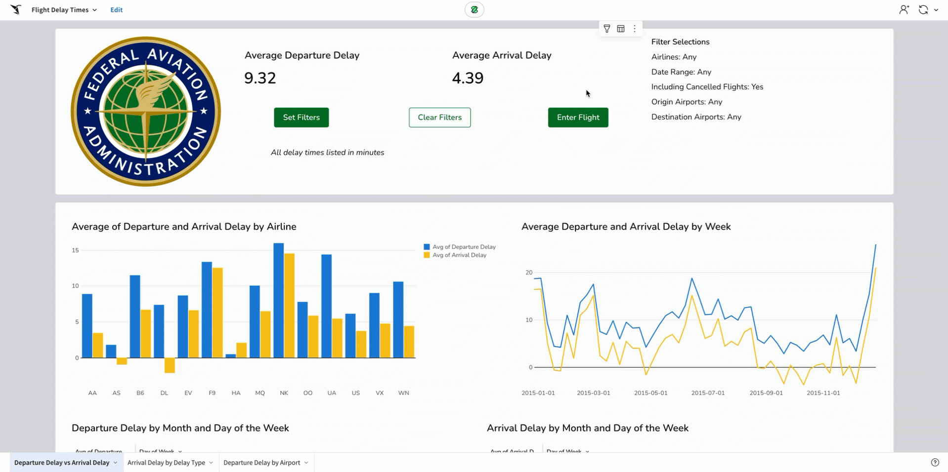
Task: Click the Set Filters button
Action: 301,118
